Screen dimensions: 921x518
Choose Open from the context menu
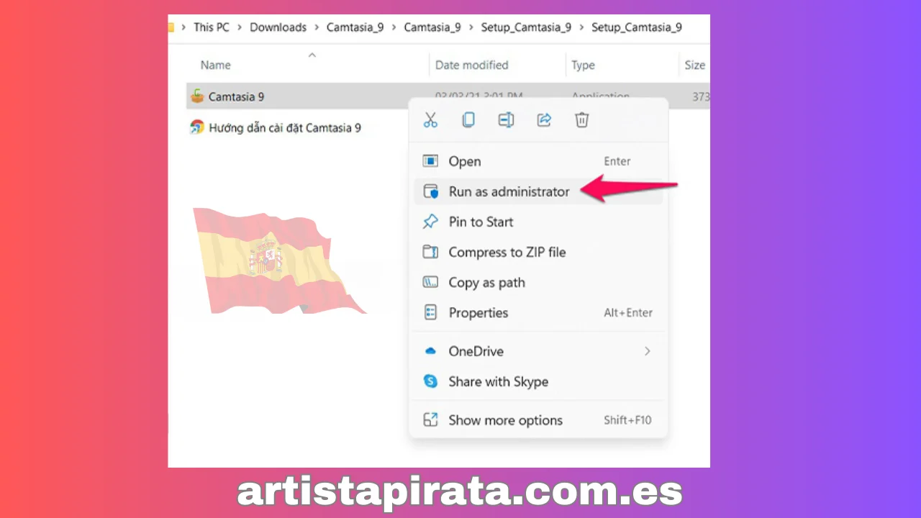(x=538, y=161)
